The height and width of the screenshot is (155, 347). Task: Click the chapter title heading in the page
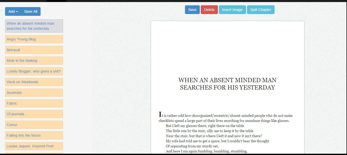click(x=227, y=84)
